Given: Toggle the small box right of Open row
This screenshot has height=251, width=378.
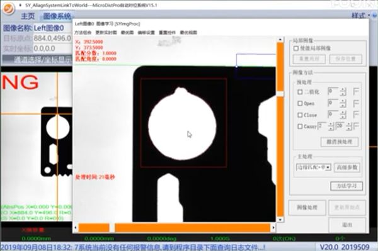Looking at the screenshot, I should click(356, 103).
